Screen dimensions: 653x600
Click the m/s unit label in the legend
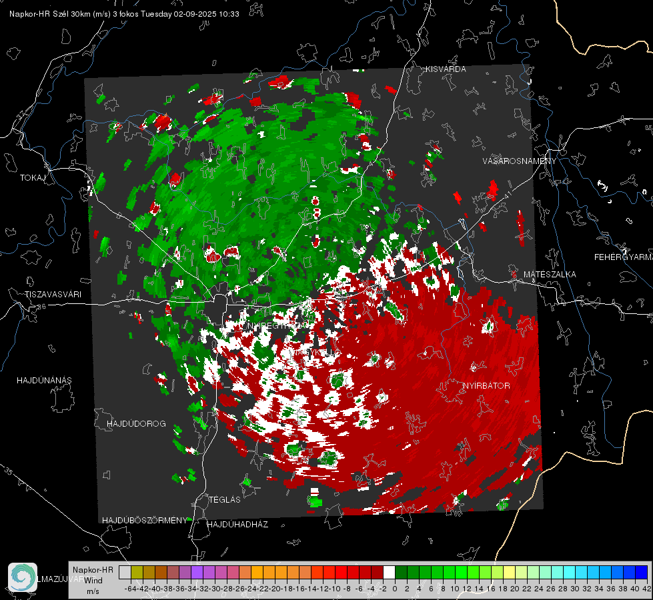[93, 591]
